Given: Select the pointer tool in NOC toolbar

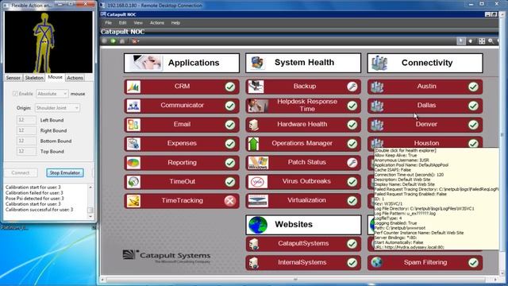Looking at the screenshot, I should click(460, 41).
